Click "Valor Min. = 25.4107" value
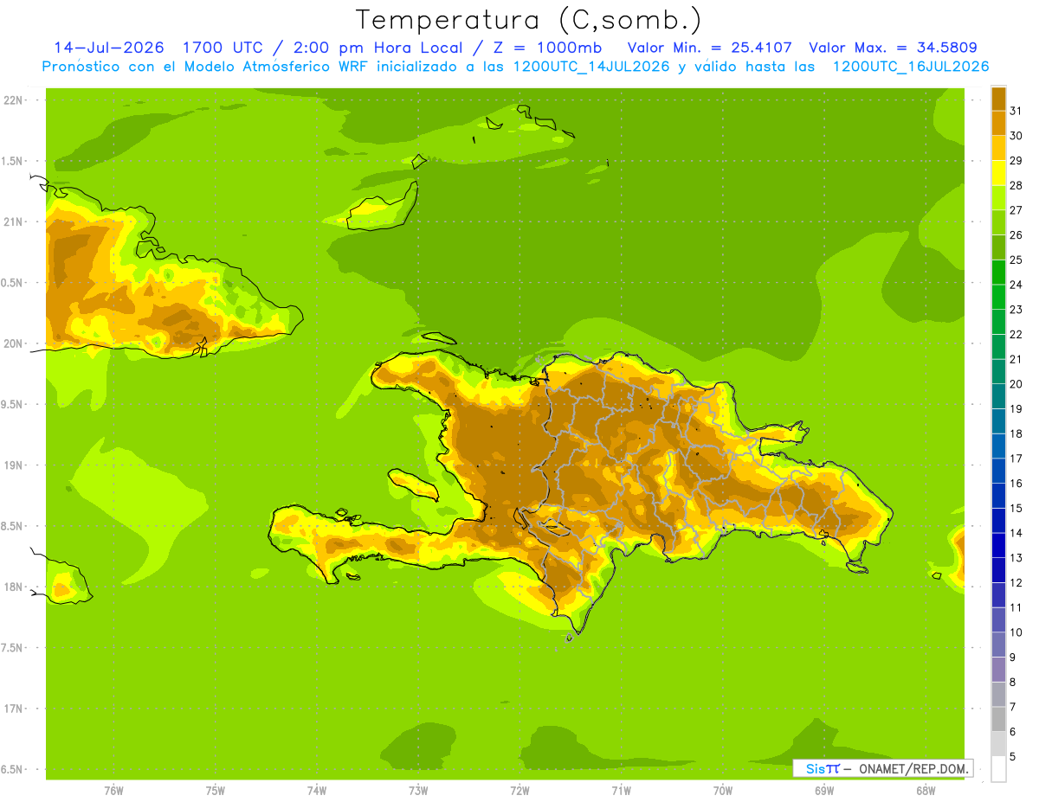Viewport: 1039px width, 802px height. (x=709, y=48)
